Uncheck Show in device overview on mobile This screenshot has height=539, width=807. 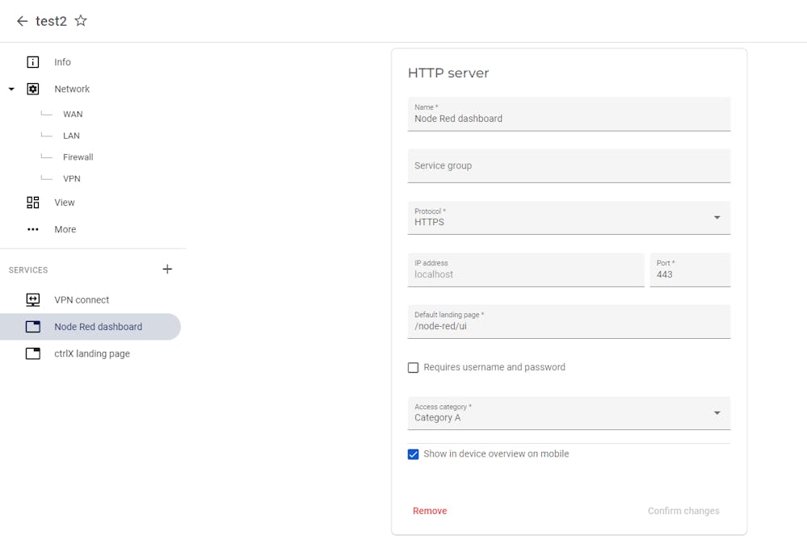pos(414,454)
